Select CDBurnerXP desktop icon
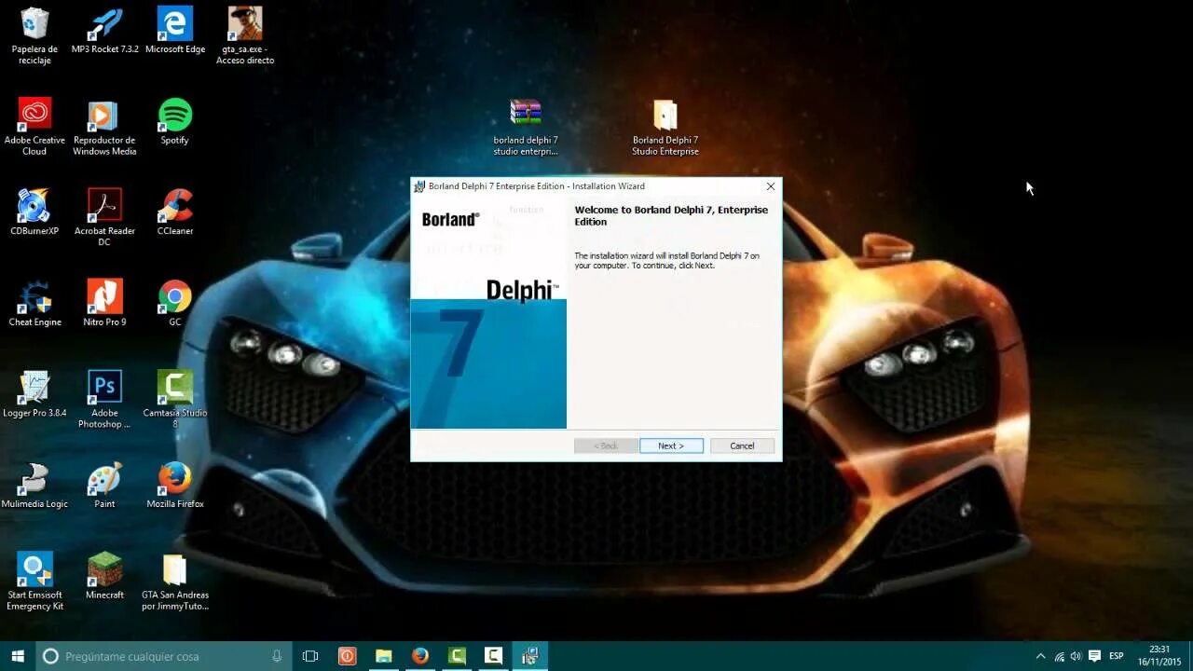 (34, 212)
